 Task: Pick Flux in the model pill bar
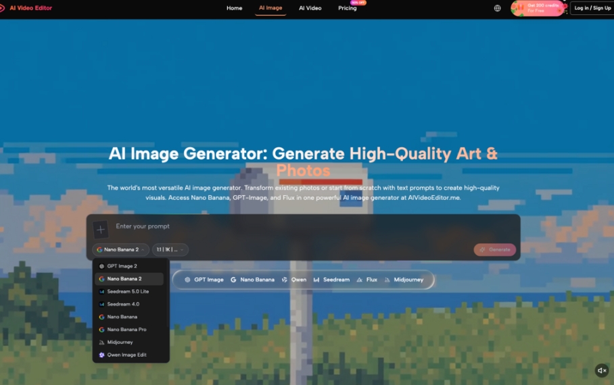(367, 280)
